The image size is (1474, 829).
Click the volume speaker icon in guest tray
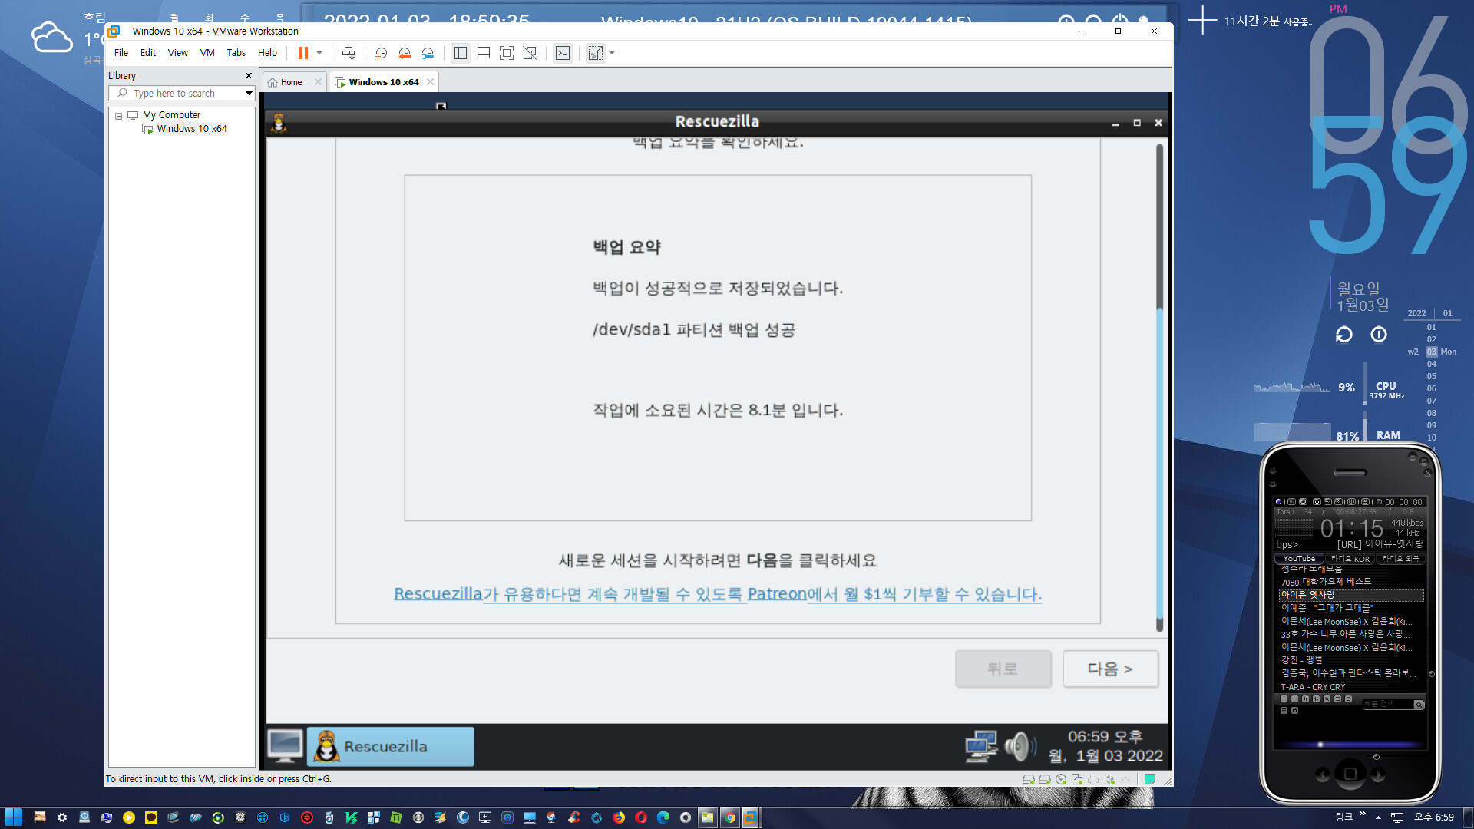(1020, 746)
